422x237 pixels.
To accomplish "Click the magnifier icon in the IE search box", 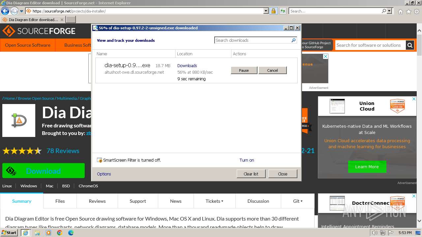I will [384, 11].
